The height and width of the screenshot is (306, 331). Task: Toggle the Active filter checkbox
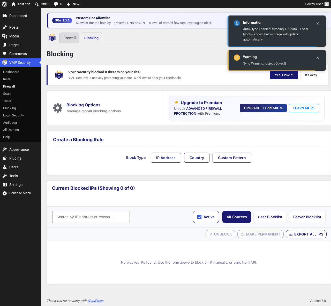199,217
